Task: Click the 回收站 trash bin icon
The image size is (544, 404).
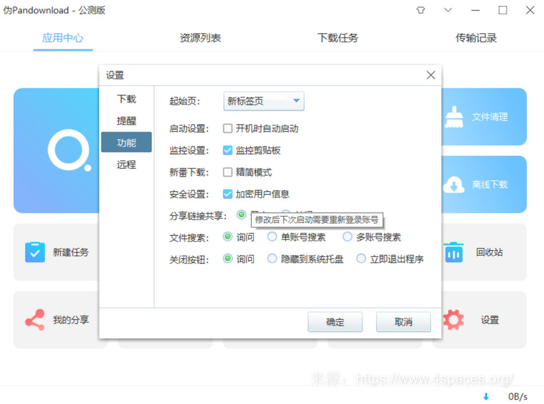Action: tap(454, 252)
